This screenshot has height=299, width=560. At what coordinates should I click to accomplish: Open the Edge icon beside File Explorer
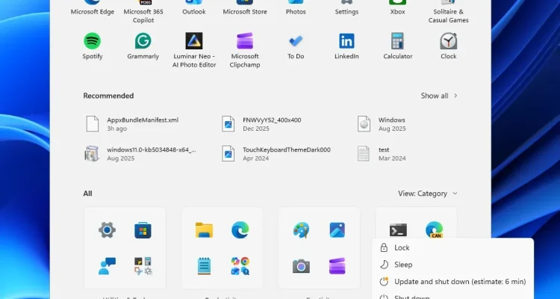tap(240, 230)
